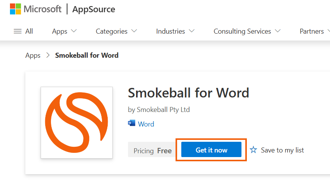This screenshot has width=330, height=180.
Task: Click the star icon to save
Action: click(x=253, y=150)
